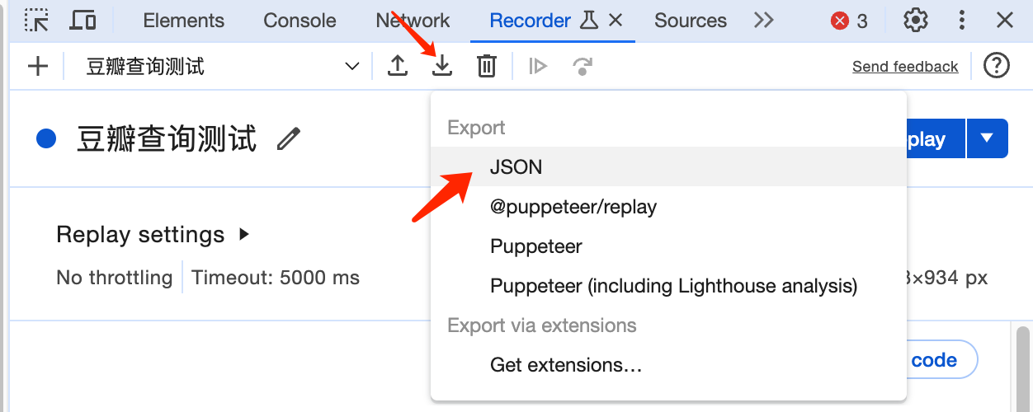Viewport: 1033px width, 412px height.
Task: Select Puppeteer including Lighthouse analysis option
Action: click(673, 286)
